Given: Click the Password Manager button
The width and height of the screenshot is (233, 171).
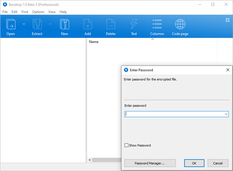Looking at the screenshot, I should [150, 163].
